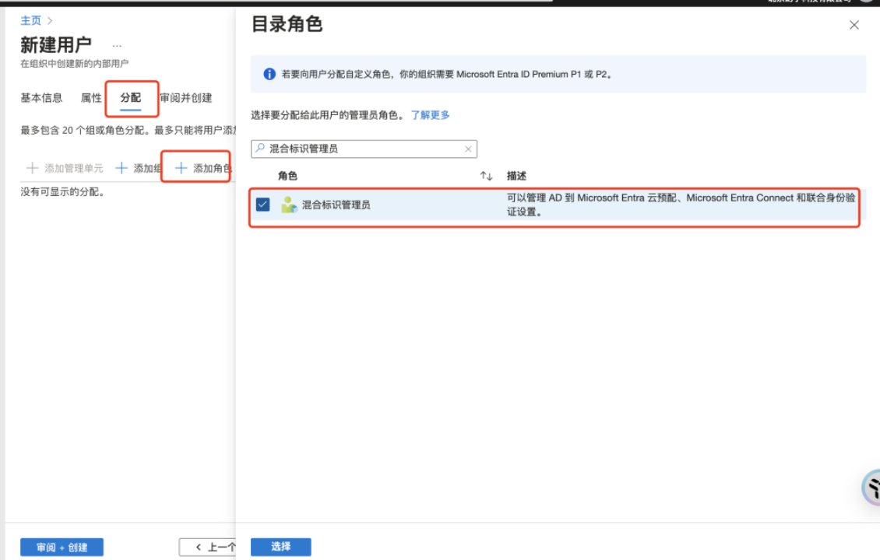Image resolution: width=880 pixels, height=560 pixels.
Task: Sort roles using the 角色 column arrows
Action: [486, 176]
